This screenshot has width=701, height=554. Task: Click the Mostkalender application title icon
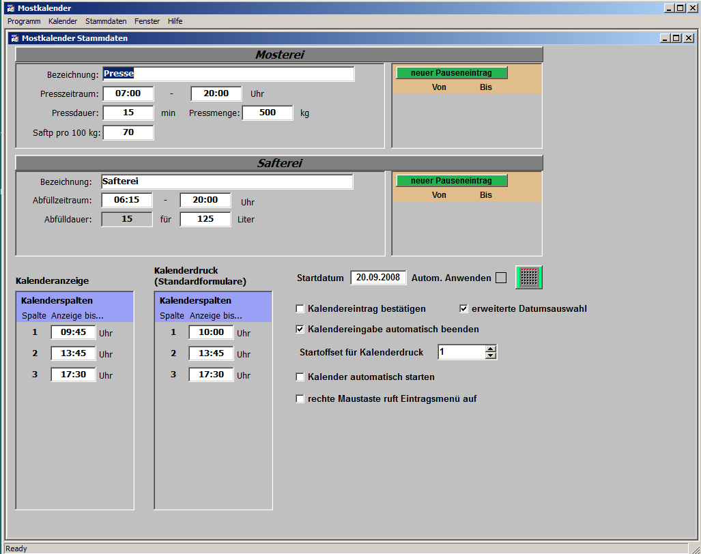click(10, 8)
